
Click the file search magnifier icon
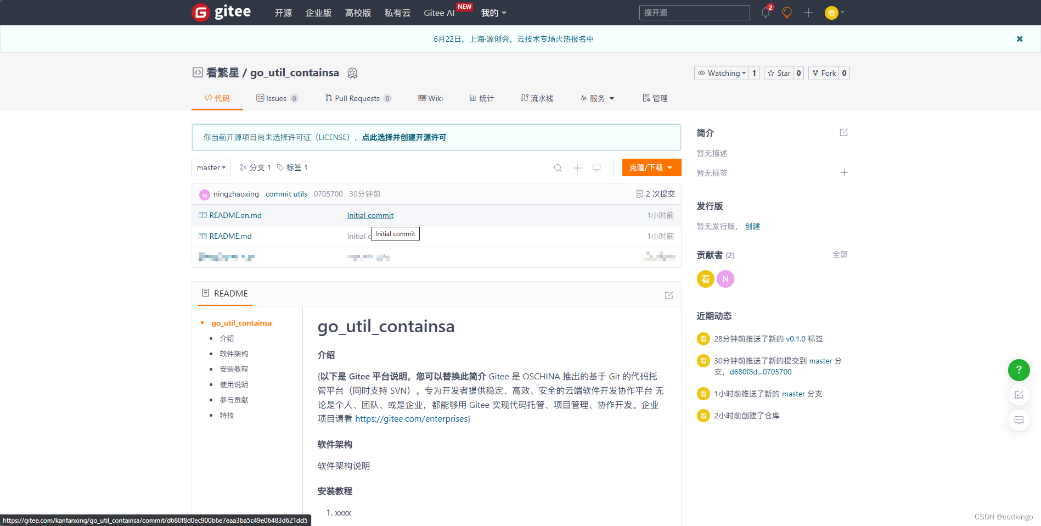click(x=558, y=168)
